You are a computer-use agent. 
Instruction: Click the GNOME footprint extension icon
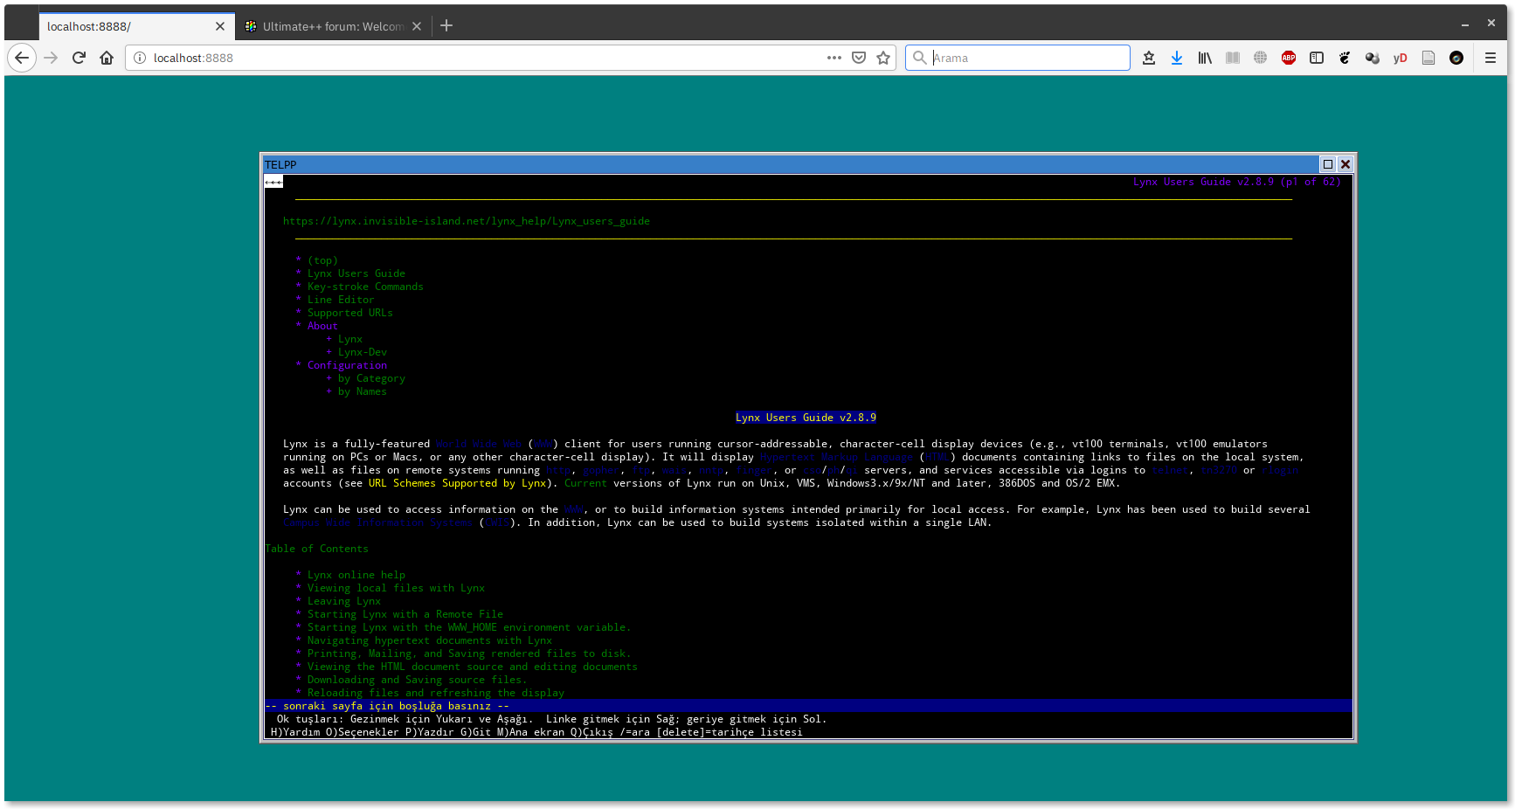pyautogui.click(x=1345, y=58)
